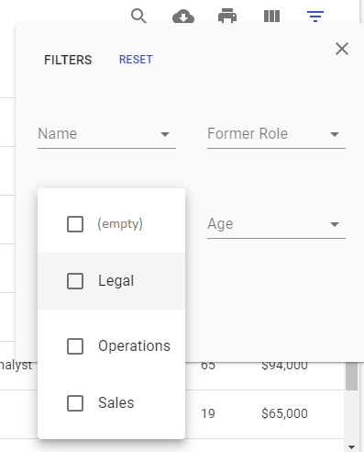The image size is (364, 452).
Task: Click the $65,000 salary cell
Action: (x=284, y=413)
